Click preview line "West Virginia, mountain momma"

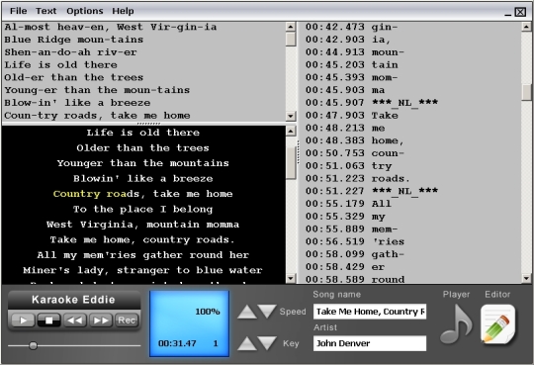142,225
